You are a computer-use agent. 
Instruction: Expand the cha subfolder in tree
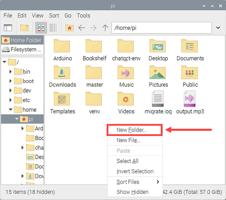coord(23,148)
